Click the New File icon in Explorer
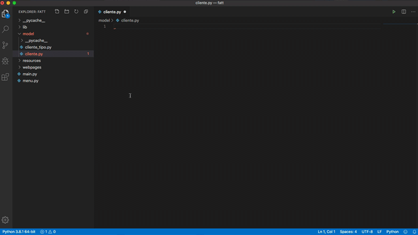 57,12
